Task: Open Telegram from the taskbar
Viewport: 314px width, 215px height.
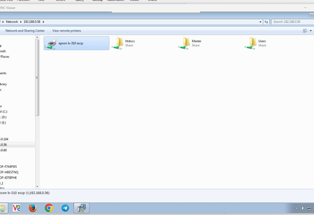Action: 65,208
